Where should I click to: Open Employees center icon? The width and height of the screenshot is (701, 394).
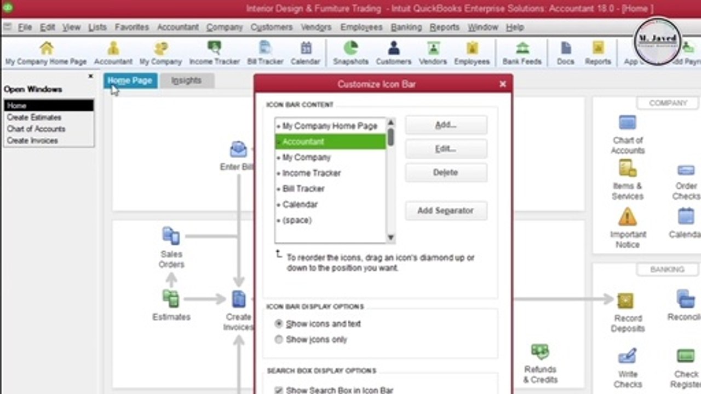click(472, 53)
